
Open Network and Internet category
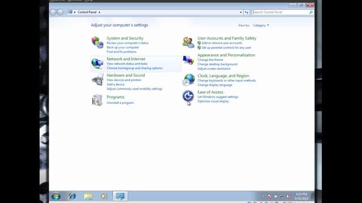tap(126, 59)
